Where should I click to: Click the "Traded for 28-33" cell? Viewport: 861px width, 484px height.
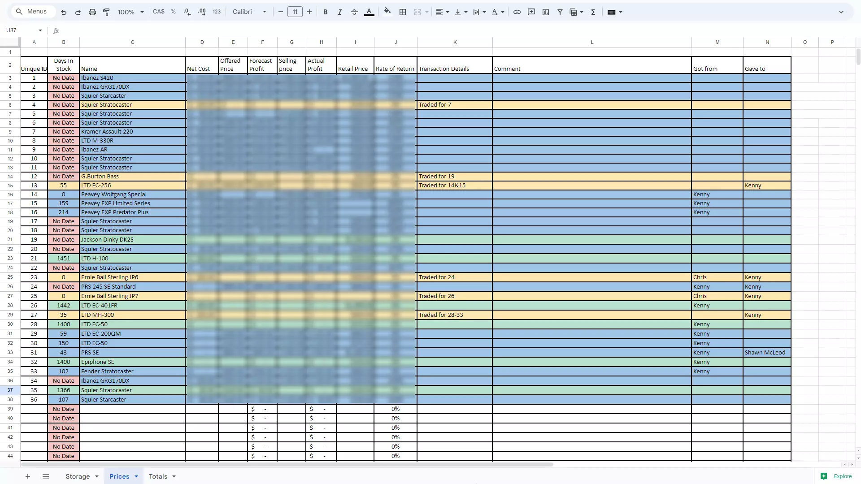455,315
